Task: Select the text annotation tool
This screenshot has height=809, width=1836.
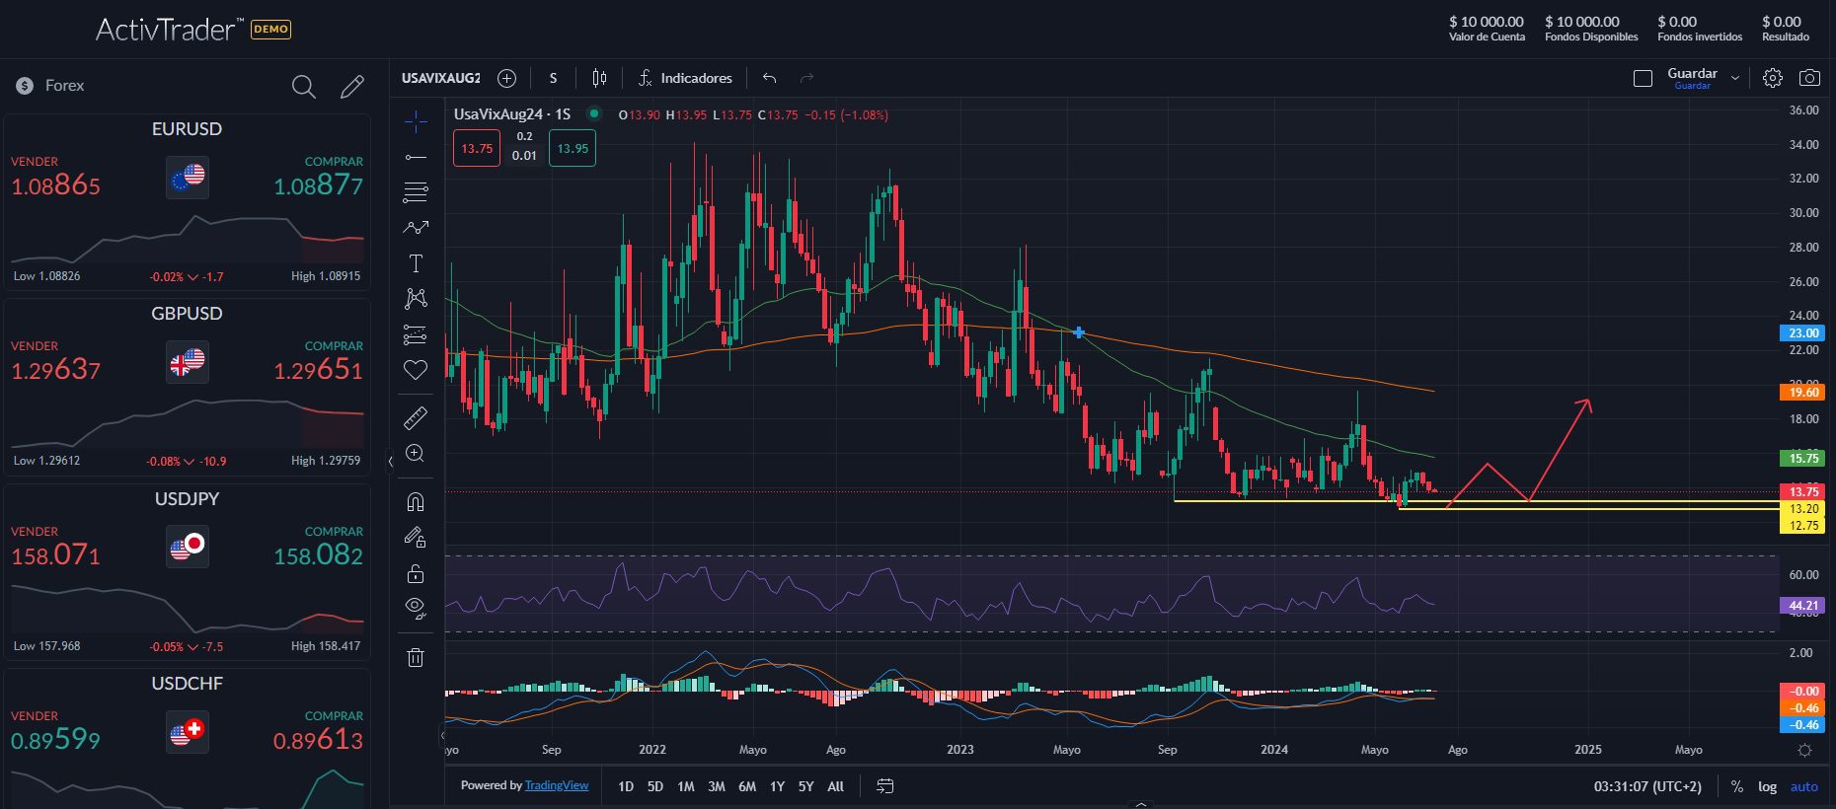Action: [416, 263]
